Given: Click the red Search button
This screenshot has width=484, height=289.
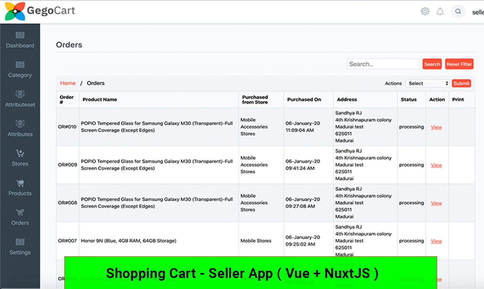Looking at the screenshot, I should point(432,64).
